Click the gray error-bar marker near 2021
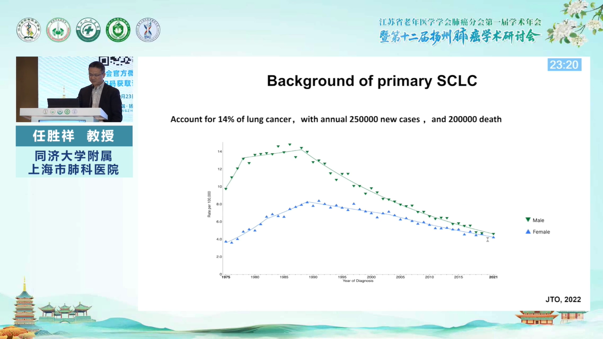 point(487,240)
